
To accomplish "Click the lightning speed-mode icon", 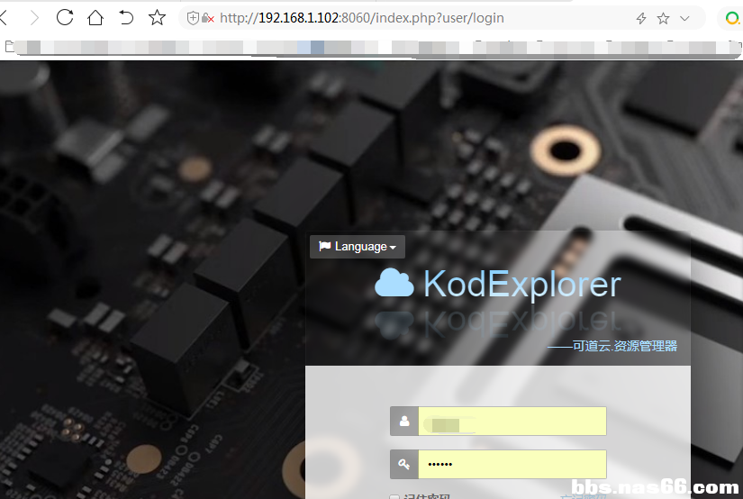I will pos(641,18).
